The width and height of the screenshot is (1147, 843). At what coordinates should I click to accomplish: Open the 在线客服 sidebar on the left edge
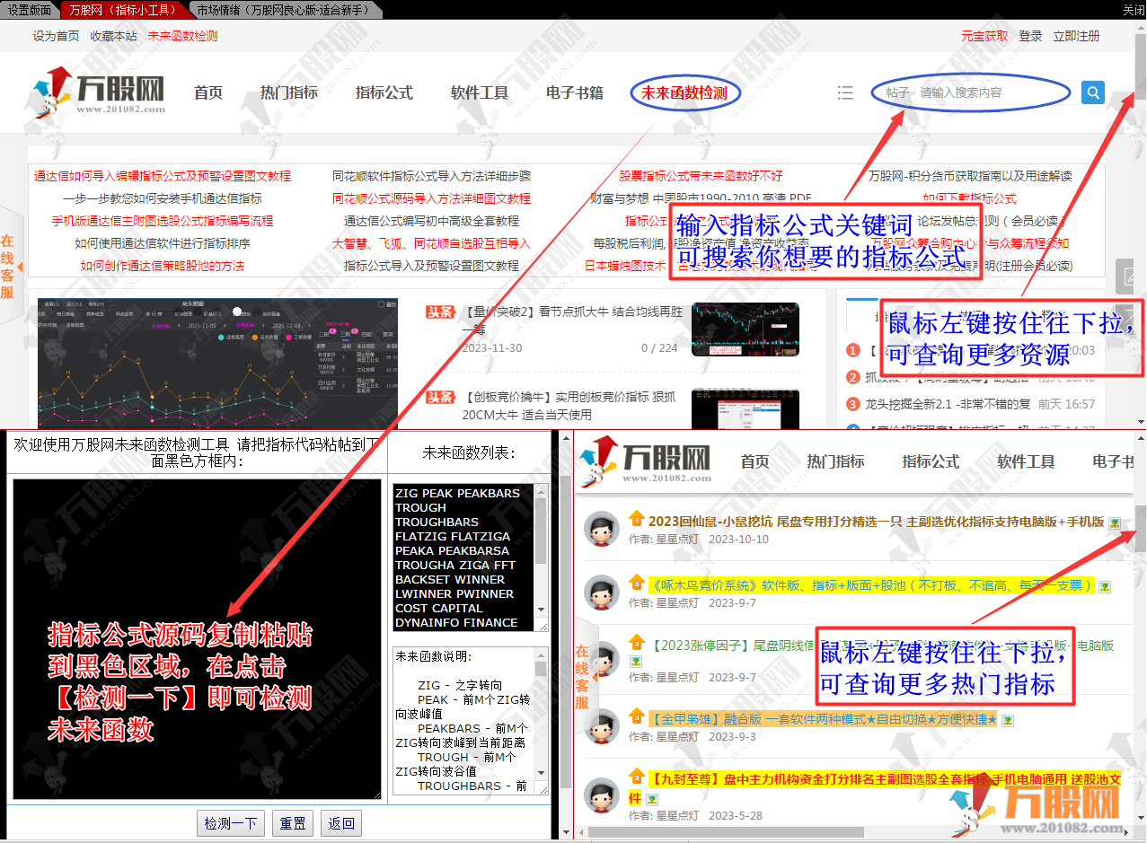(x=9, y=254)
